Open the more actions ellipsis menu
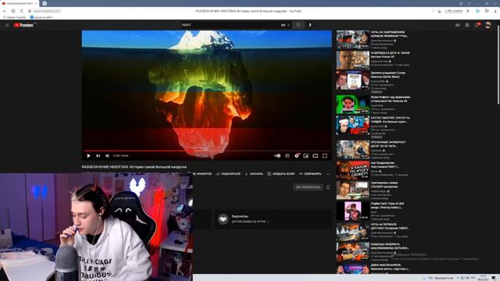 point(328,173)
